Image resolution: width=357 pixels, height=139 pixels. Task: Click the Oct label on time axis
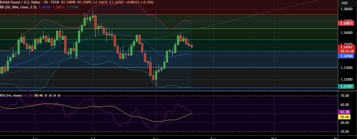pos(274,138)
